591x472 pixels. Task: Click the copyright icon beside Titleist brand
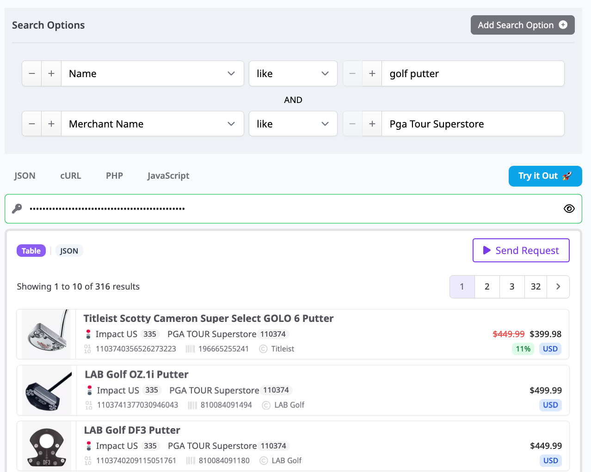tap(263, 349)
